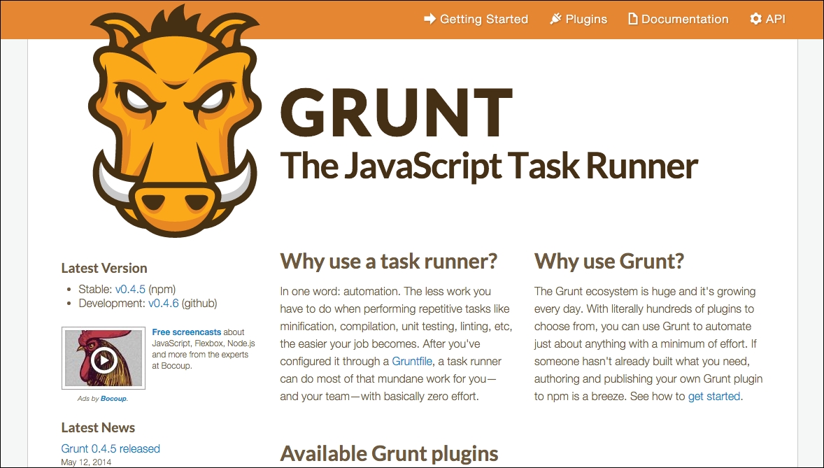Open the stable v0.4.5 release link
Image resolution: width=824 pixels, height=468 pixels.
(x=132, y=288)
